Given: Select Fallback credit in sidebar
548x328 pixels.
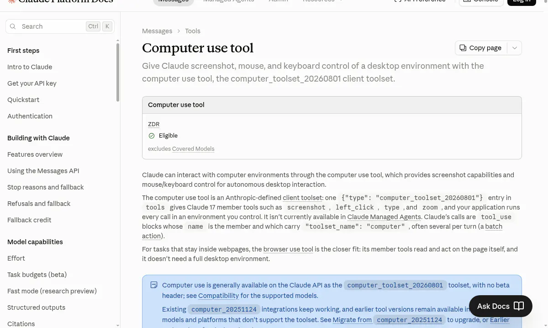Looking at the screenshot, I should 29,220.
